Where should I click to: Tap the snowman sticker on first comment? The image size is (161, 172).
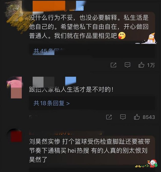[x=152, y=38]
